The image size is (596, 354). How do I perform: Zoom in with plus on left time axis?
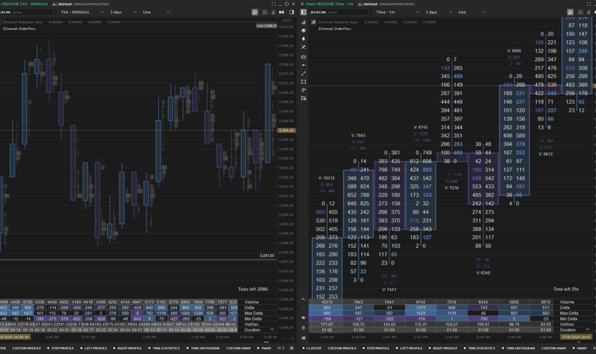pos(293,337)
